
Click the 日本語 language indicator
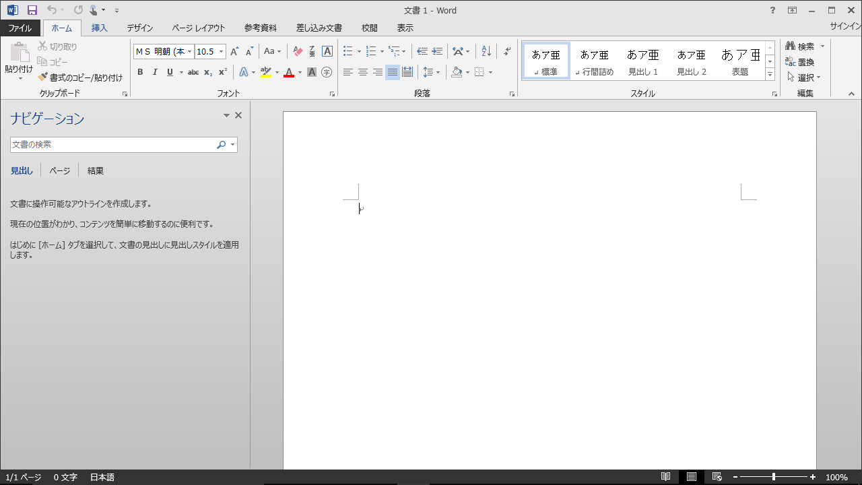[102, 477]
